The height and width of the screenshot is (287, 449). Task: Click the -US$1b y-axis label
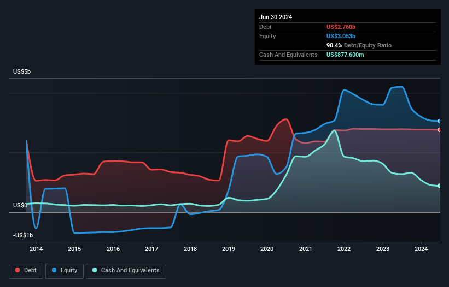pyautogui.click(x=23, y=235)
